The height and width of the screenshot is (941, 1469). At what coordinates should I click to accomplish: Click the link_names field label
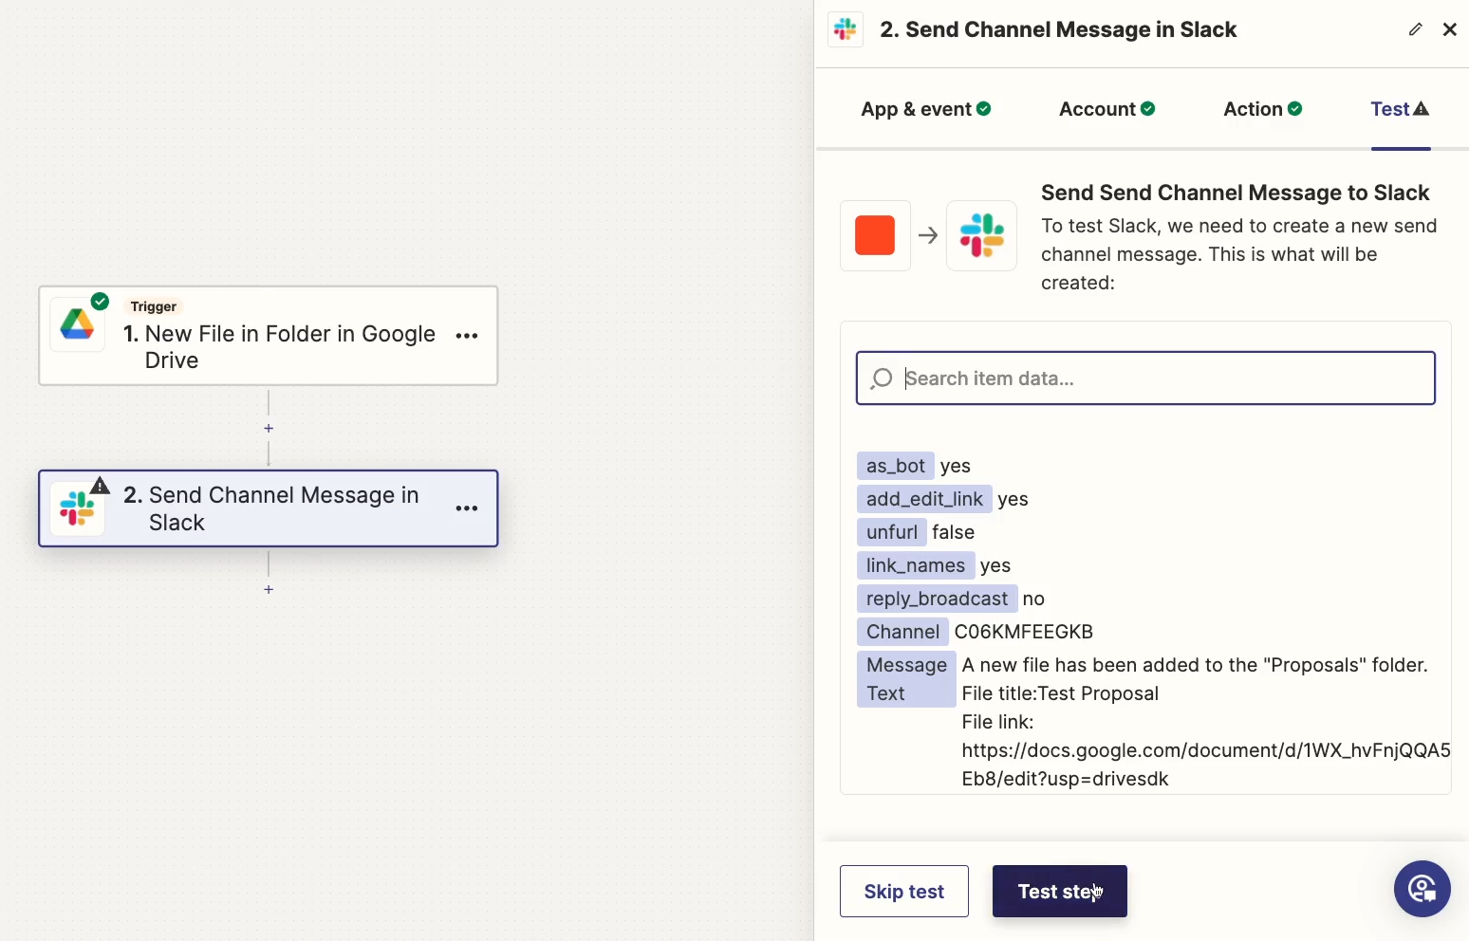pos(916,565)
